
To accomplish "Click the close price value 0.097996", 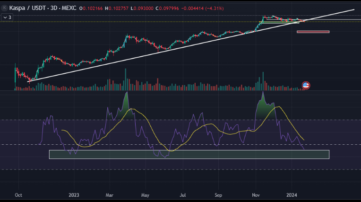I will pyautogui.click(x=169, y=9).
